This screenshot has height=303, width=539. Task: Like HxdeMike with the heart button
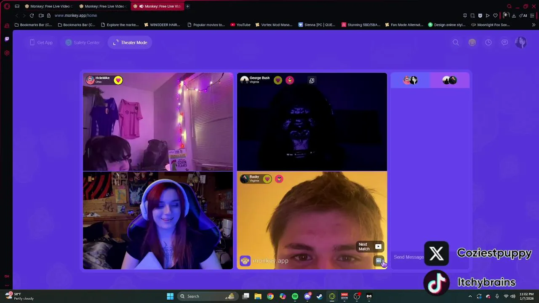[x=118, y=80]
